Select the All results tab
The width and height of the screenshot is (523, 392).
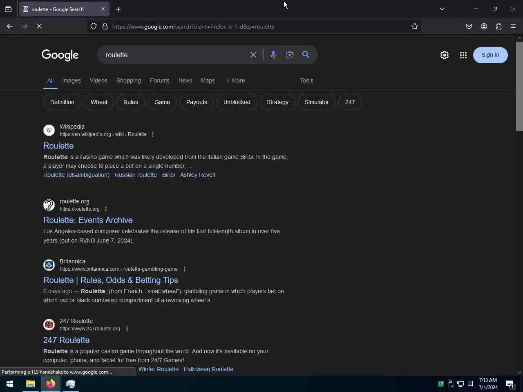click(50, 80)
